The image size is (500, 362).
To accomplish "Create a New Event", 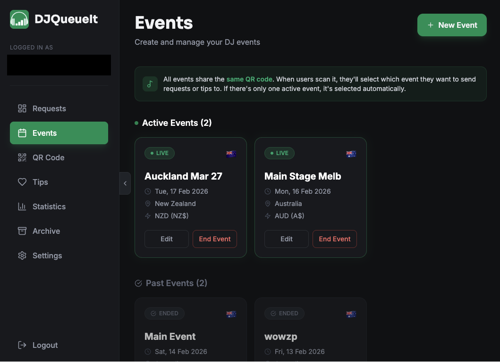I will point(452,25).
